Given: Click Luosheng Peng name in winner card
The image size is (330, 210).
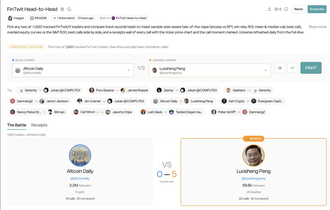Looking at the screenshot, I should pos(254,171).
